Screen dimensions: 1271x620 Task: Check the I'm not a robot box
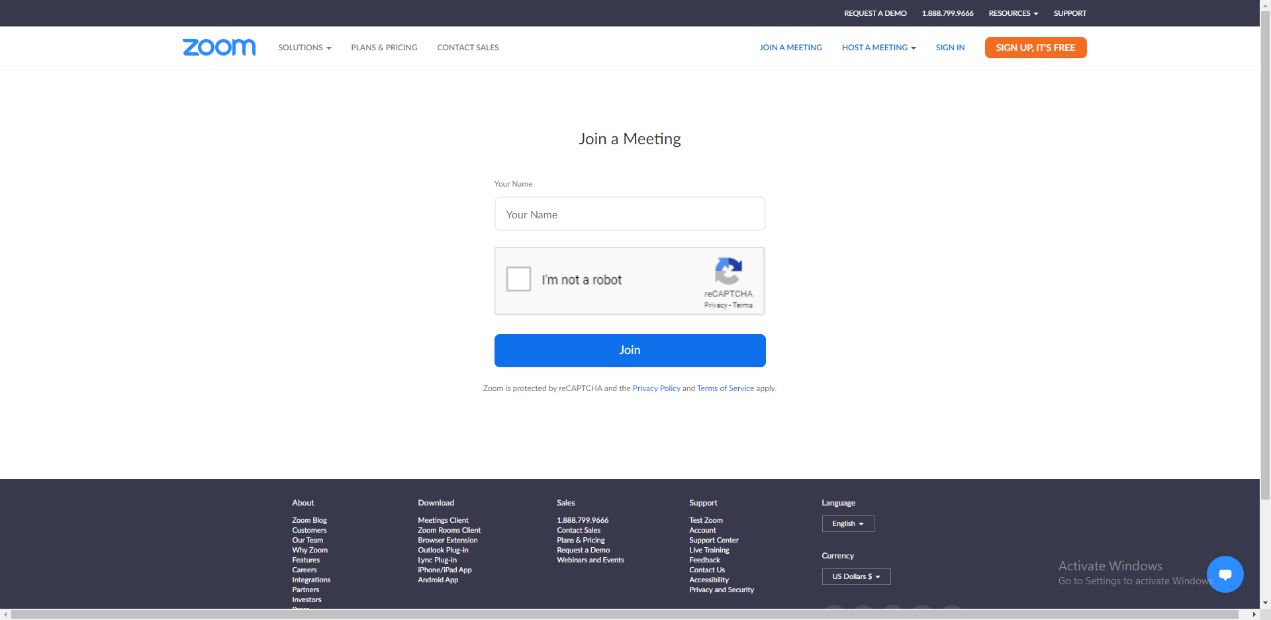(518, 279)
